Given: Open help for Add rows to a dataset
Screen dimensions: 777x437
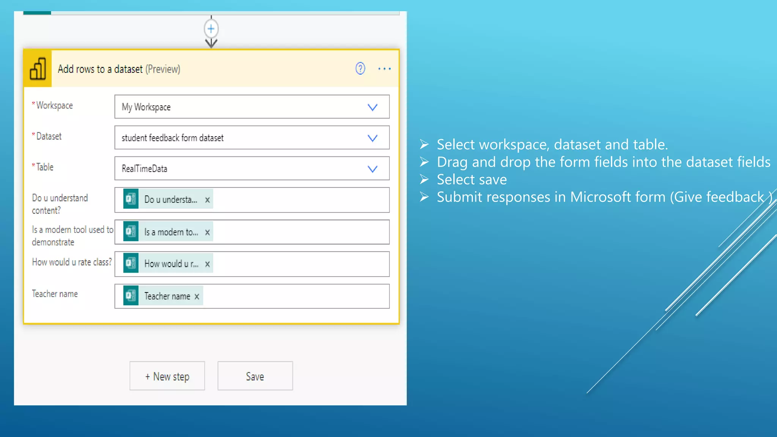Looking at the screenshot, I should click(x=360, y=69).
